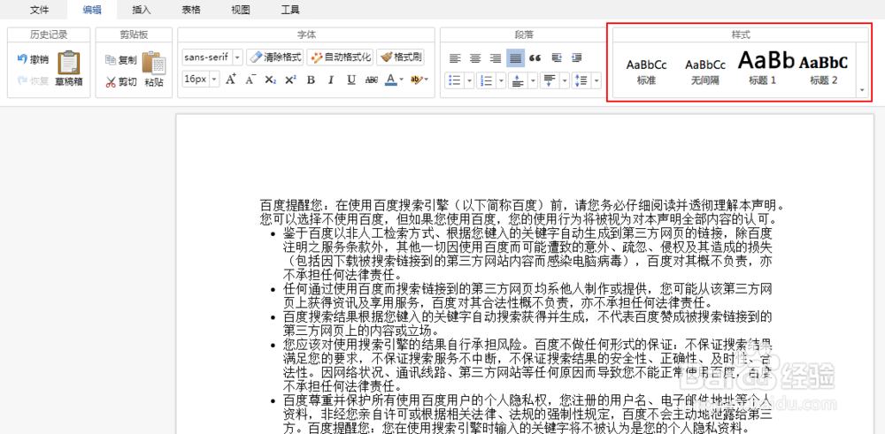This screenshot has width=885, height=434.
Task: Apply the font color A button
Action: pyautogui.click(x=390, y=80)
